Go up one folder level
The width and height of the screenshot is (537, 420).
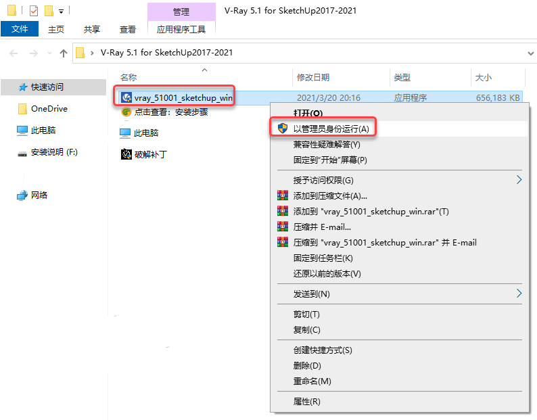[x=64, y=53]
